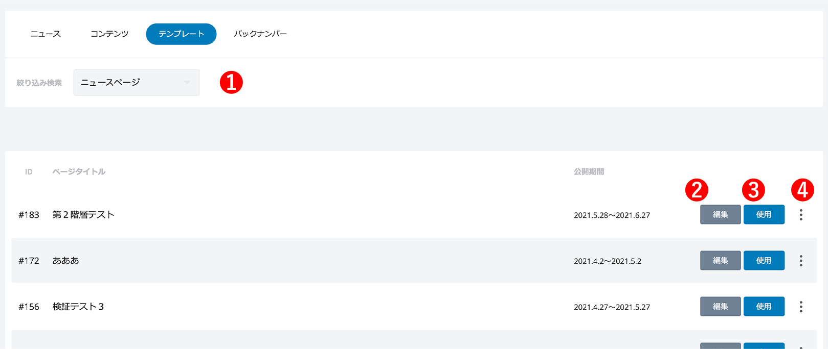The image size is (828, 349).
Task: Edit the #172 あああ template
Action: tap(720, 261)
